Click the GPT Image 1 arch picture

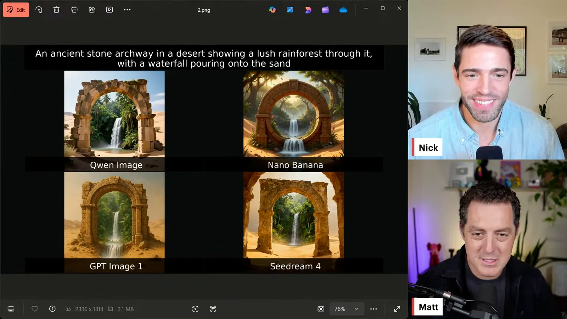point(114,215)
